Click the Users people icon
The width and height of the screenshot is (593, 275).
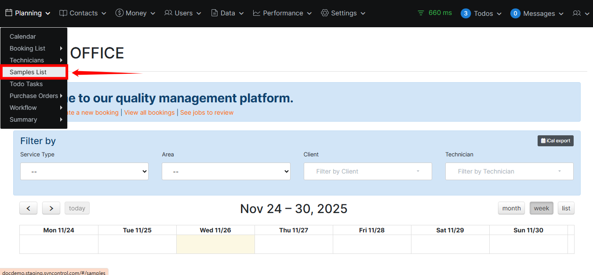click(168, 13)
